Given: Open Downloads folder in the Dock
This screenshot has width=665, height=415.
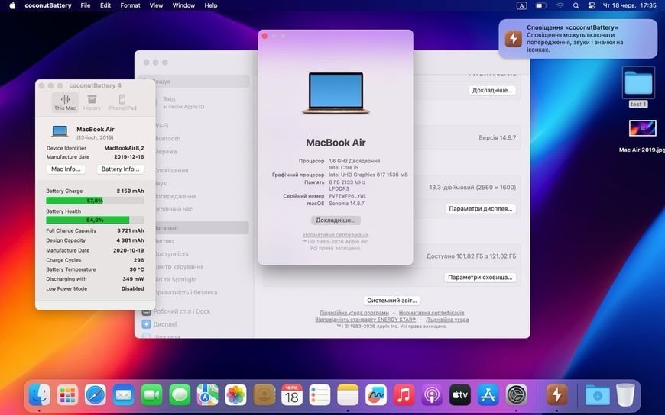Looking at the screenshot, I should point(597,395).
